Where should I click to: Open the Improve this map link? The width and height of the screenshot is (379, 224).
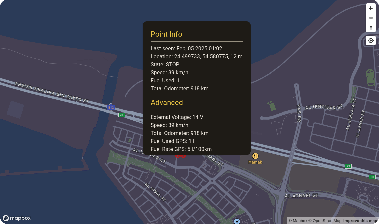[360, 221]
